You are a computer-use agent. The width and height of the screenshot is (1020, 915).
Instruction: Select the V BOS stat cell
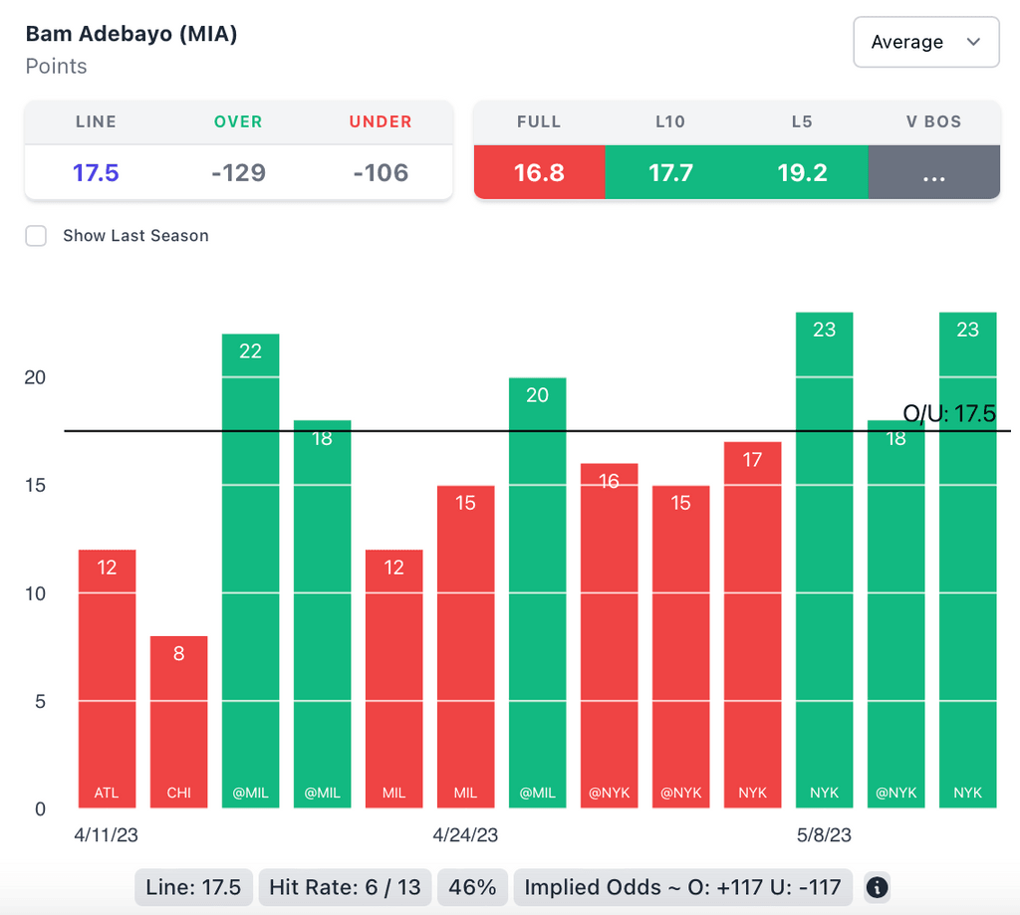[933, 172]
